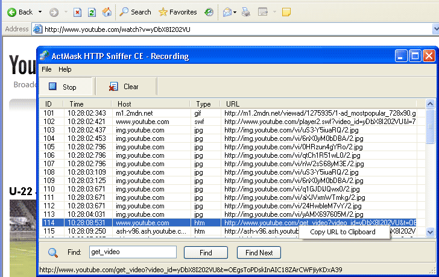Select row 101 host m1.2mdn.net
Image resolution: width=439 pixels, height=277 pixels.
tap(229, 113)
